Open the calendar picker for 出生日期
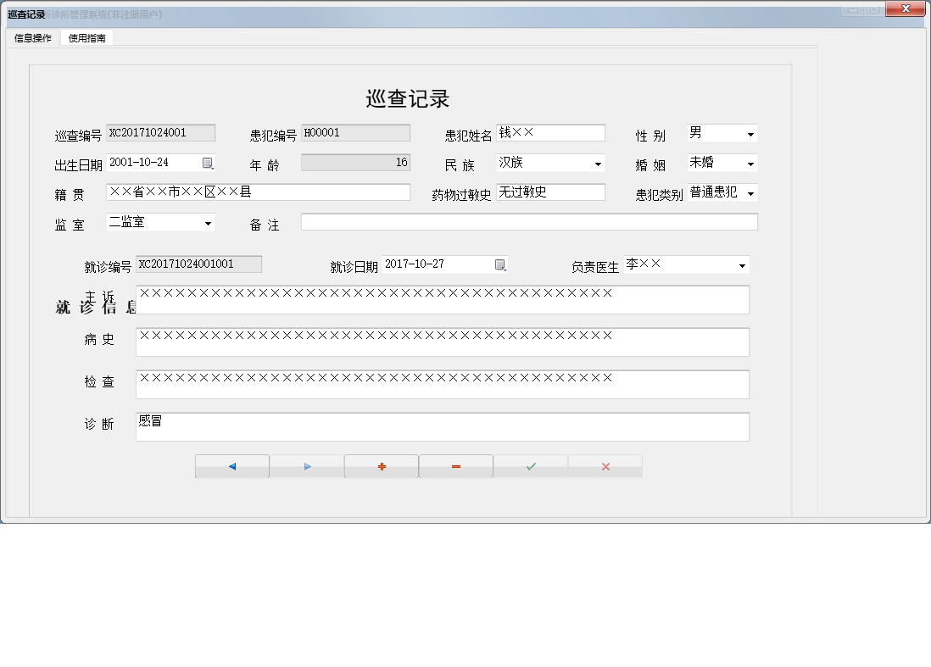The width and height of the screenshot is (931, 667). [209, 163]
